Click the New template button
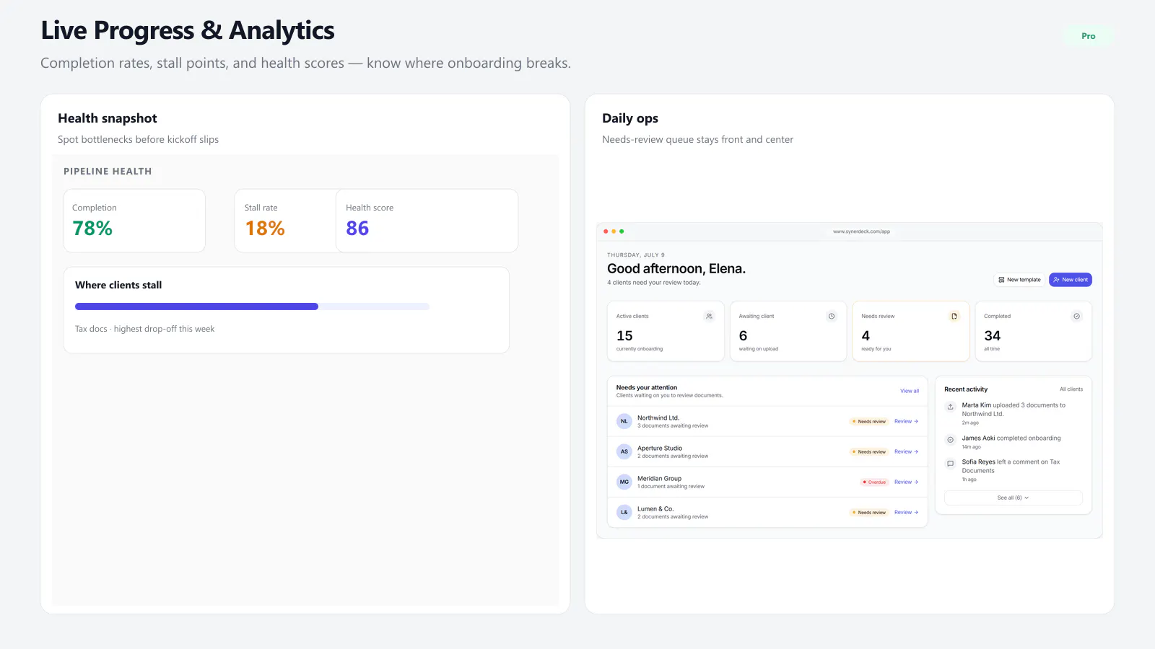The width and height of the screenshot is (1155, 649). click(x=1019, y=280)
